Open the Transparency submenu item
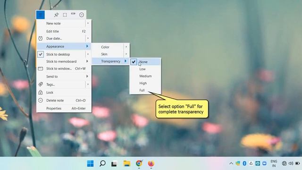This screenshot has width=302, height=170. pyautogui.click(x=110, y=61)
